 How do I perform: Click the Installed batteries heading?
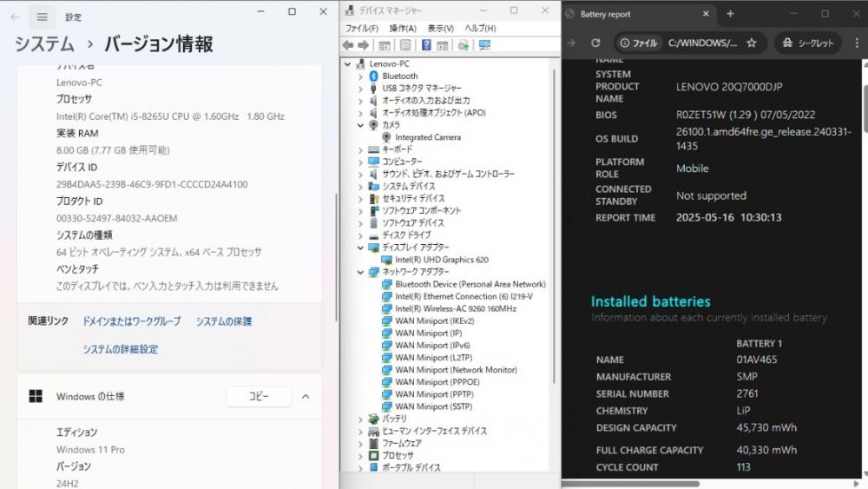coord(650,301)
